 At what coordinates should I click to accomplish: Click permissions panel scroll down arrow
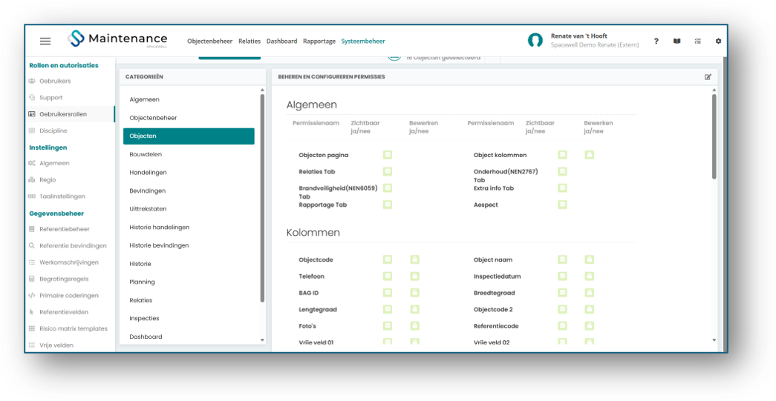tap(714, 339)
